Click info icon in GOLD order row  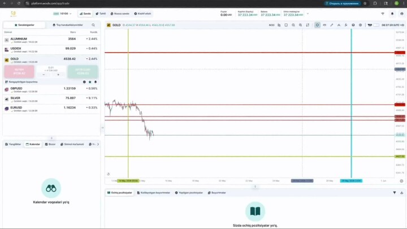pyautogui.click(x=84, y=82)
